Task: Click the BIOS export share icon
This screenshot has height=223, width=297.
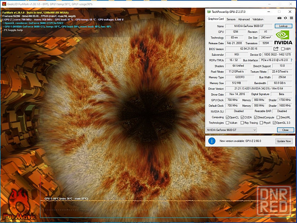Action: pyautogui.click(x=276, y=49)
